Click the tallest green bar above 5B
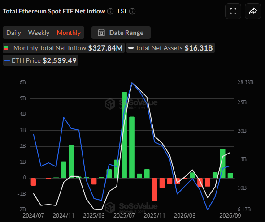Image resolution: width=265 pixels, height=222 pixels. pyautogui.click(x=124, y=135)
